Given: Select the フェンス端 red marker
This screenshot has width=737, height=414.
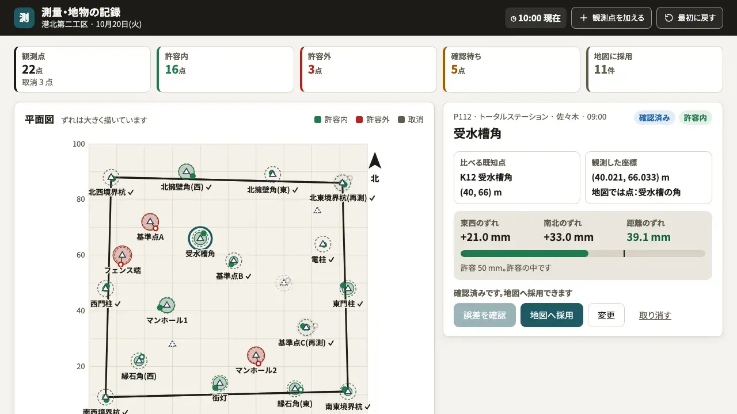Looking at the screenshot, I should pos(122,255).
